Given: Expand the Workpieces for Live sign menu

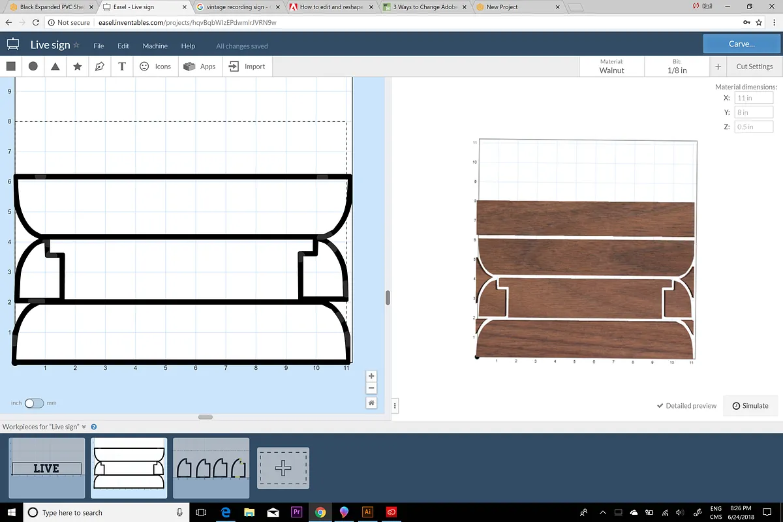Looking at the screenshot, I should 84,427.
